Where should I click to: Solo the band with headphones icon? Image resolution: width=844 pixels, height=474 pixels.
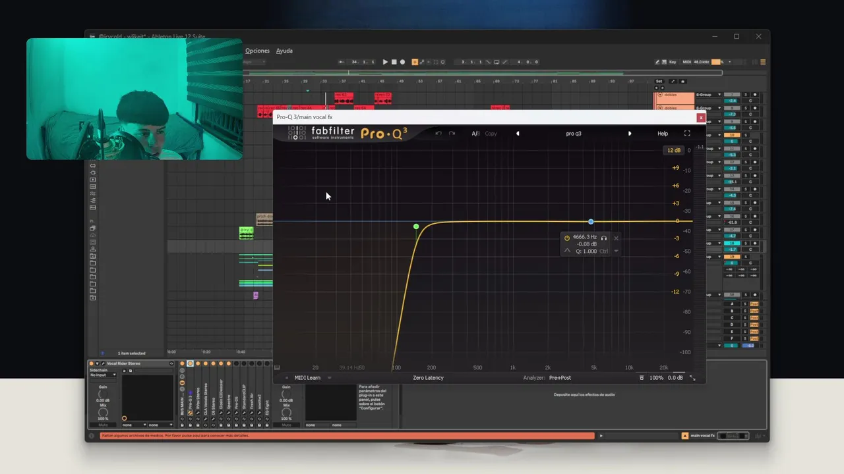click(x=603, y=238)
